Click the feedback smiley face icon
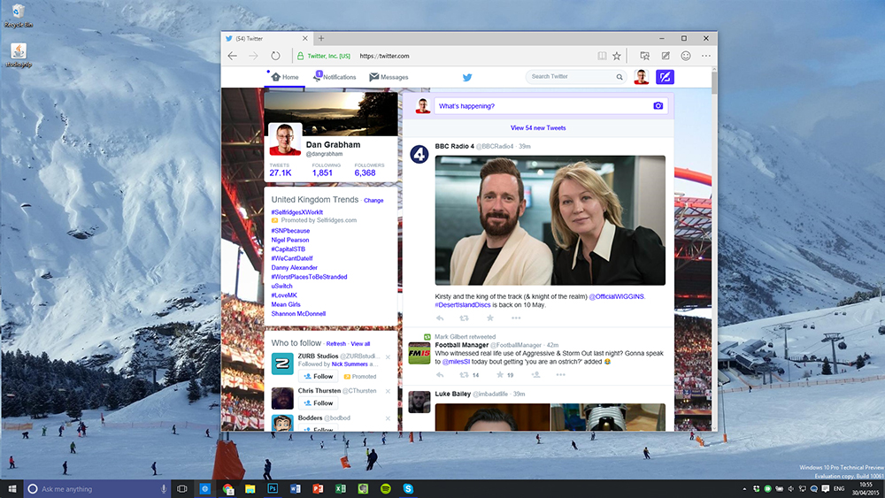Image resolution: width=885 pixels, height=498 pixels. click(686, 56)
